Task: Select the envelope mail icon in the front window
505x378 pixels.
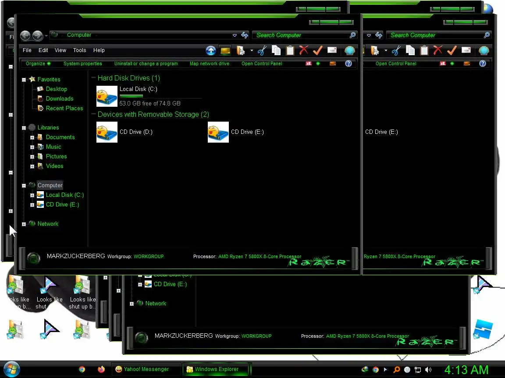Action: click(332, 50)
